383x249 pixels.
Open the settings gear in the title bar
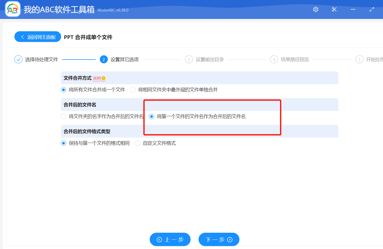click(x=315, y=9)
